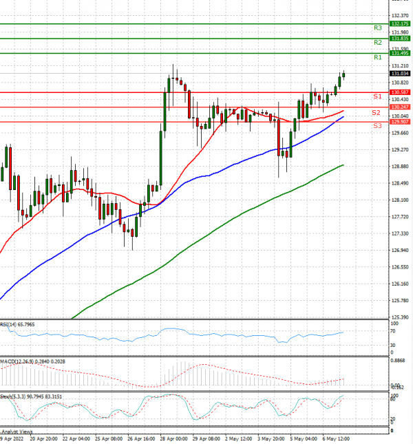Select the S2 support level label

coord(377,112)
